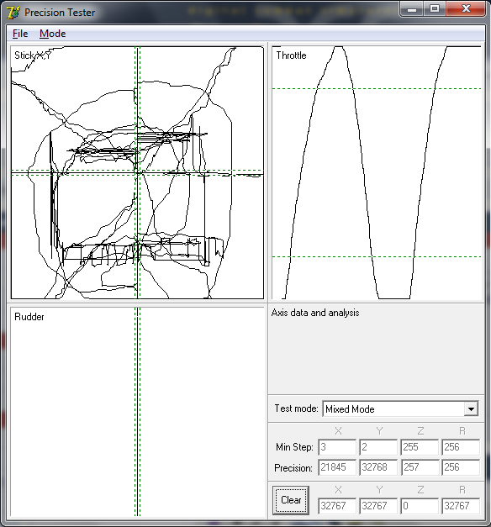Select the Mixed Mode combo box
This screenshot has width=491, height=527.
[x=400, y=409]
